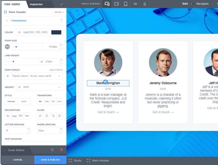The height and width of the screenshot is (165, 218).
Task: Open the STATE dropdown
Action: pos(59,12)
